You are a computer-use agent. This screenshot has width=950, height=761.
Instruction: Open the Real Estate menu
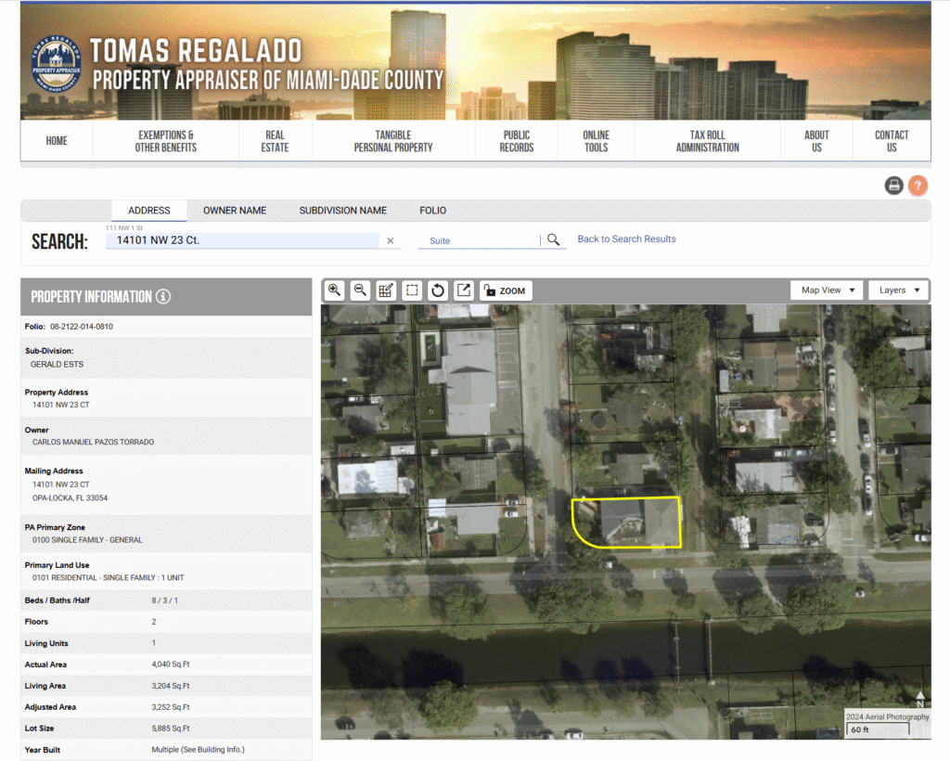pos(275,141)
